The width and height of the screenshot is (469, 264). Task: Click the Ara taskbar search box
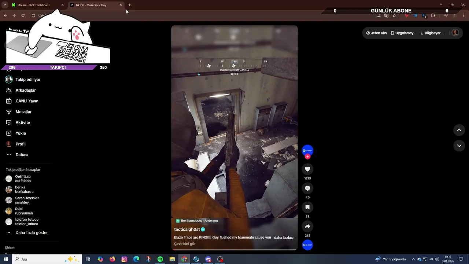pyautogui.click(x=47, y=259)
